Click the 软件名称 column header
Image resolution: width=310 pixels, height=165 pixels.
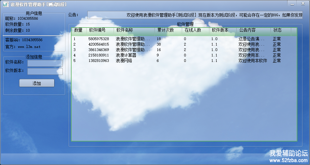tap(125, 30)
